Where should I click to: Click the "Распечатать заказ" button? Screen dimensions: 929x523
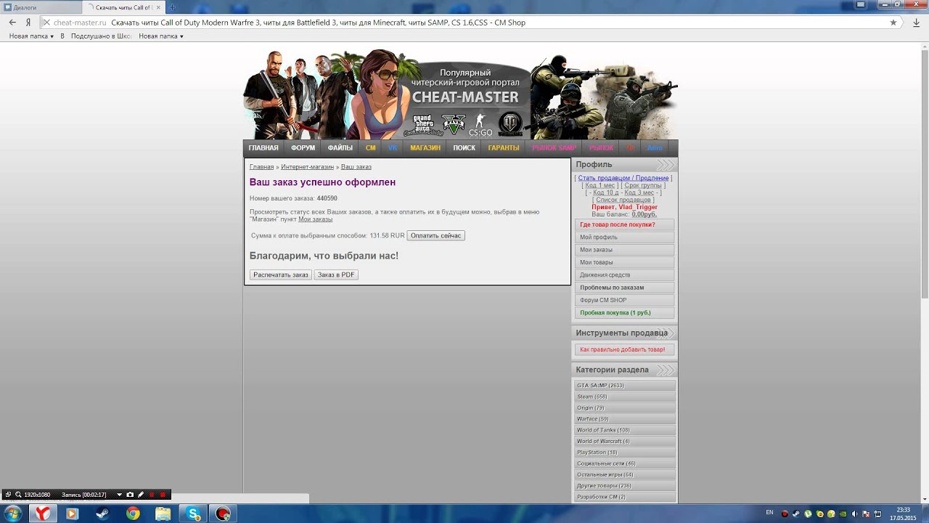281,275
